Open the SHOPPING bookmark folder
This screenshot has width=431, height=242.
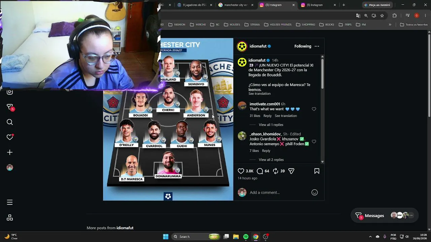[305, 25]
